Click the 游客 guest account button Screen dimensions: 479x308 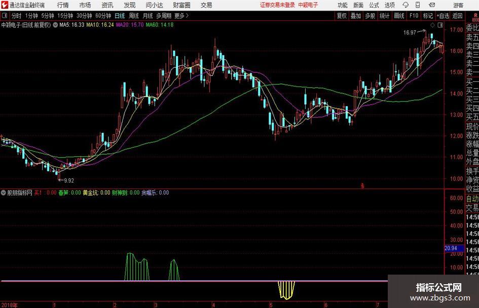coord(458,5)
